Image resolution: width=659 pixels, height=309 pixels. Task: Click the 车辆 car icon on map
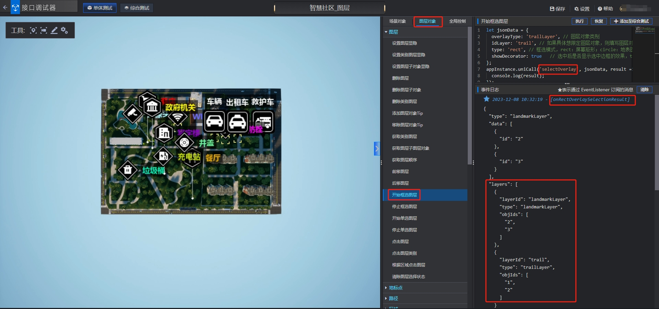[214, 122]
